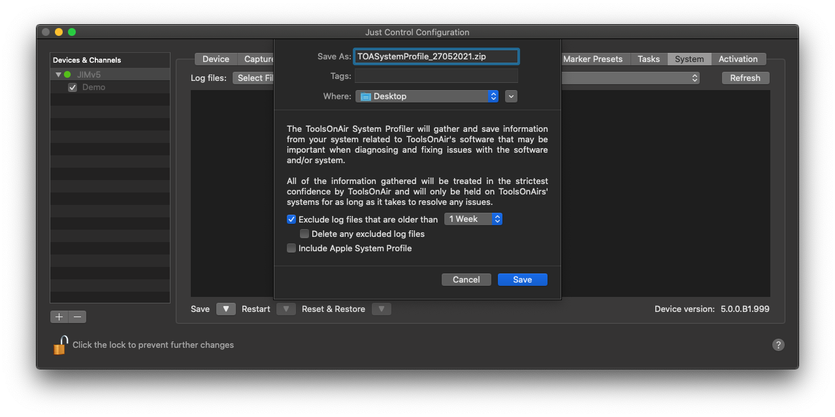Click in the Save As filename field

(436, 56)
